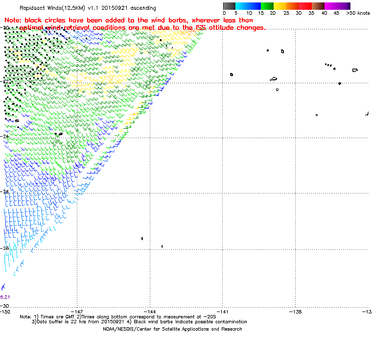Click the gray 0-5 knots color swatch
This screenshot has width=372, height=337.
point(229,6)
